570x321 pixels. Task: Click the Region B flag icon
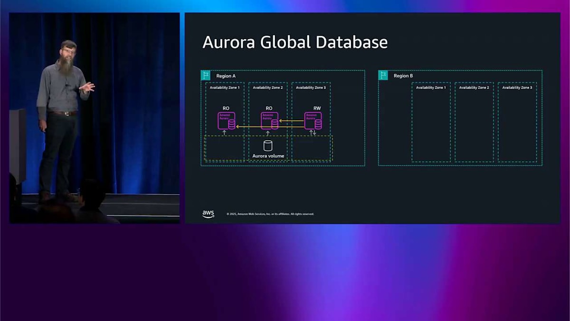pos(383,75)
